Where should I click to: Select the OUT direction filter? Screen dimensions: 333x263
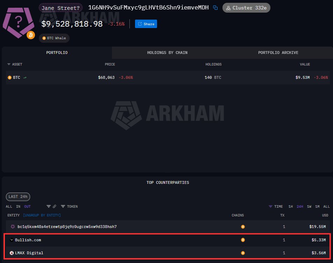(x=27, y=207)
